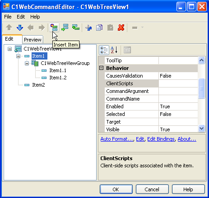Collapse the C1WebTreeViewGroup node
Screen dimensions: 209x198
27,64
